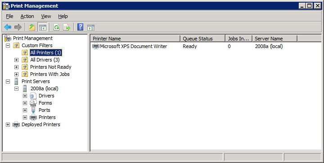Viewport: 324px width, 163px height.
Task: Click the Printers node printer icon
Action: (x=33, y=117)
